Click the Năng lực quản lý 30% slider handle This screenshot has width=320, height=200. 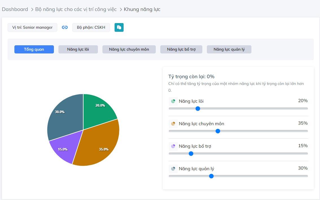[x=211, y=176]
